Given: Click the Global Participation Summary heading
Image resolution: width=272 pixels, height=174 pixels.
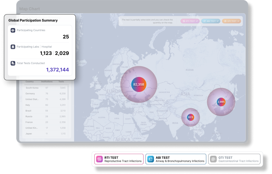Looking at the screenshot, I should [33, 21].
